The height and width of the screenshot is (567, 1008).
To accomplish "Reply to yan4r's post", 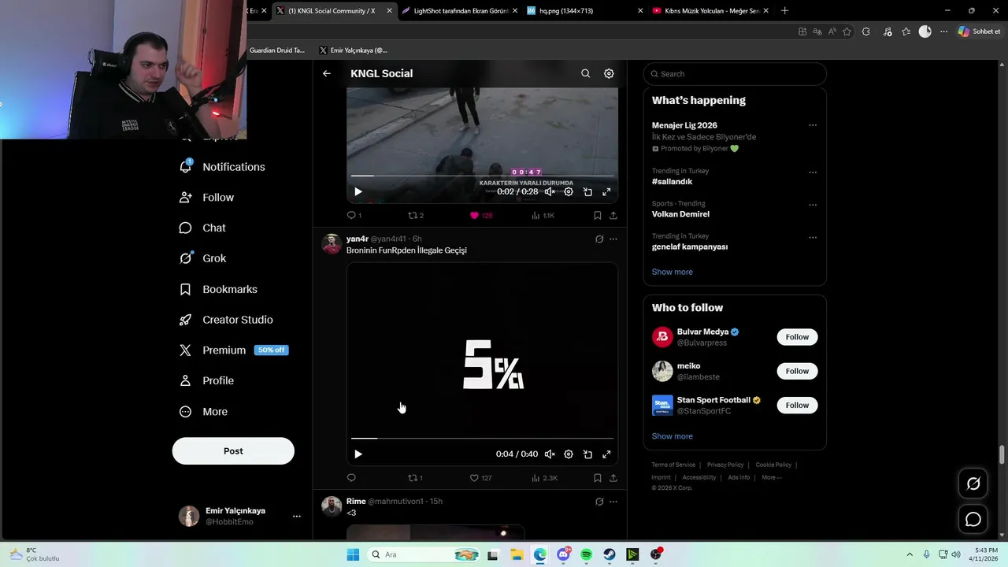I will tap(351, 477).
